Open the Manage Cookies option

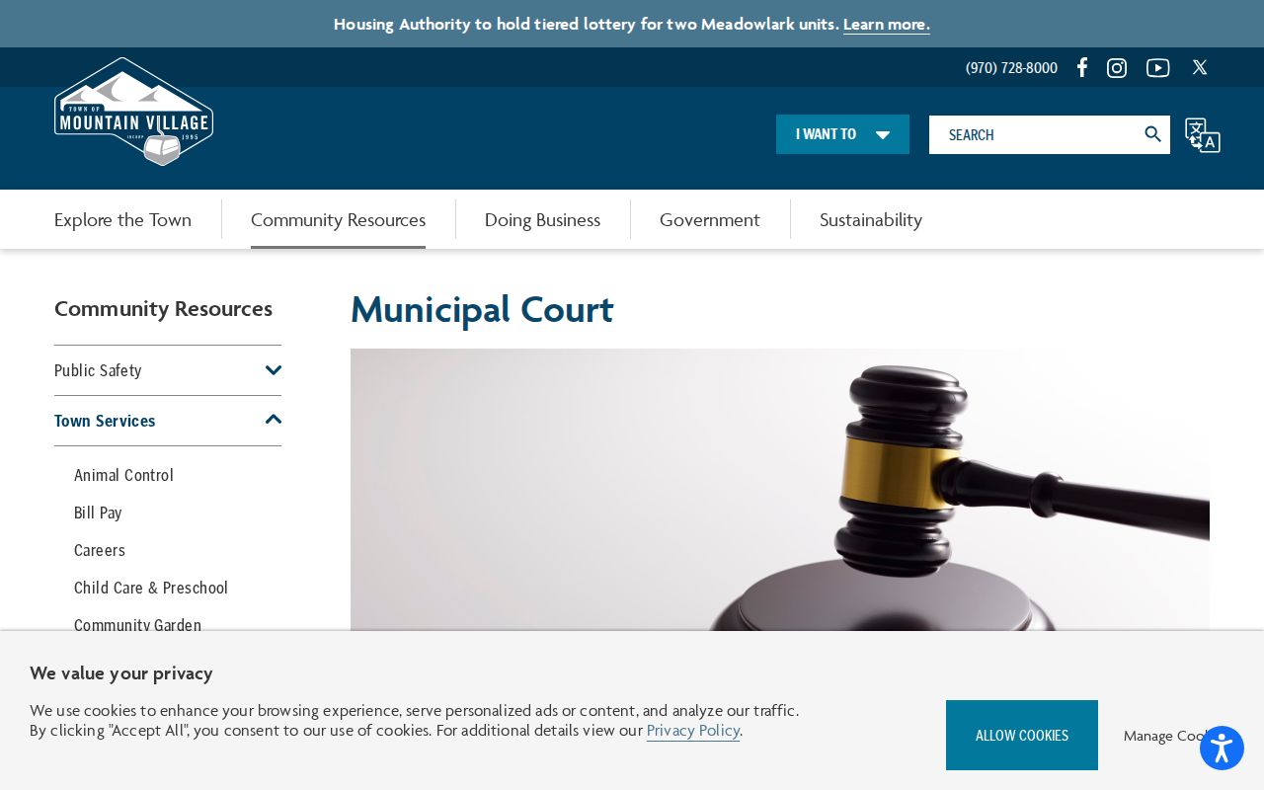point(1167,736)
